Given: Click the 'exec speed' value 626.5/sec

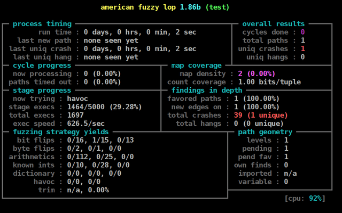Looking at the screenshot, I should point(85,124).
